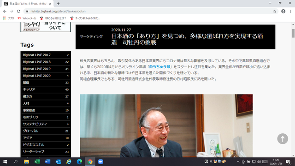Open File Explorer from the taskbar
The image size is (295, 166).
click(26, 162)
